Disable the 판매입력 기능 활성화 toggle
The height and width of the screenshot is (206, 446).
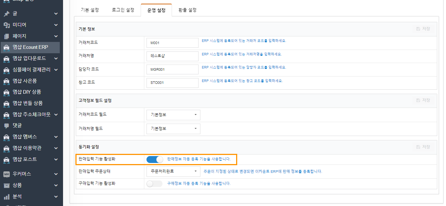click(x=154, y=159)
